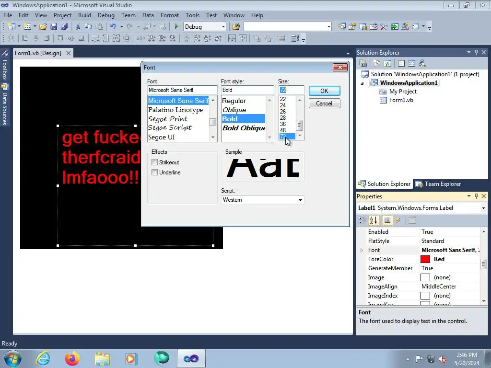This screenshot has height=368, width=491.
Task: Open Windows Explorer from the taskbar
Action: 102,358
